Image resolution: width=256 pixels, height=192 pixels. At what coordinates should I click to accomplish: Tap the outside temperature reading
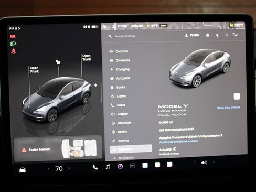click(154, 26)
